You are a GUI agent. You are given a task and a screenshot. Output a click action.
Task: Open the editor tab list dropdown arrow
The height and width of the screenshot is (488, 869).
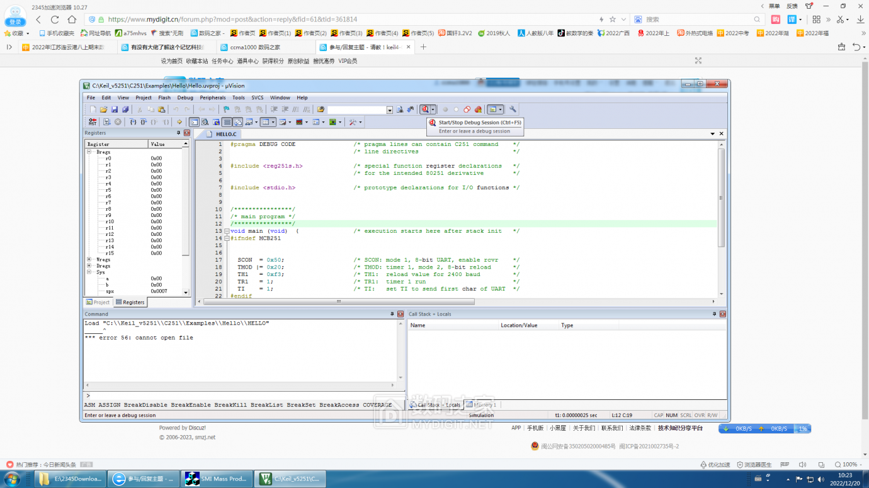pos(713,134)
